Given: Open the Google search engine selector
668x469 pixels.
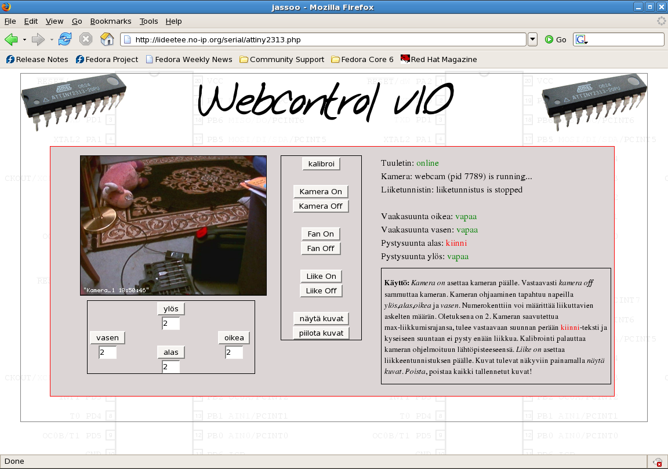Looking at the screenshot, I should click(x=582, y=39).
